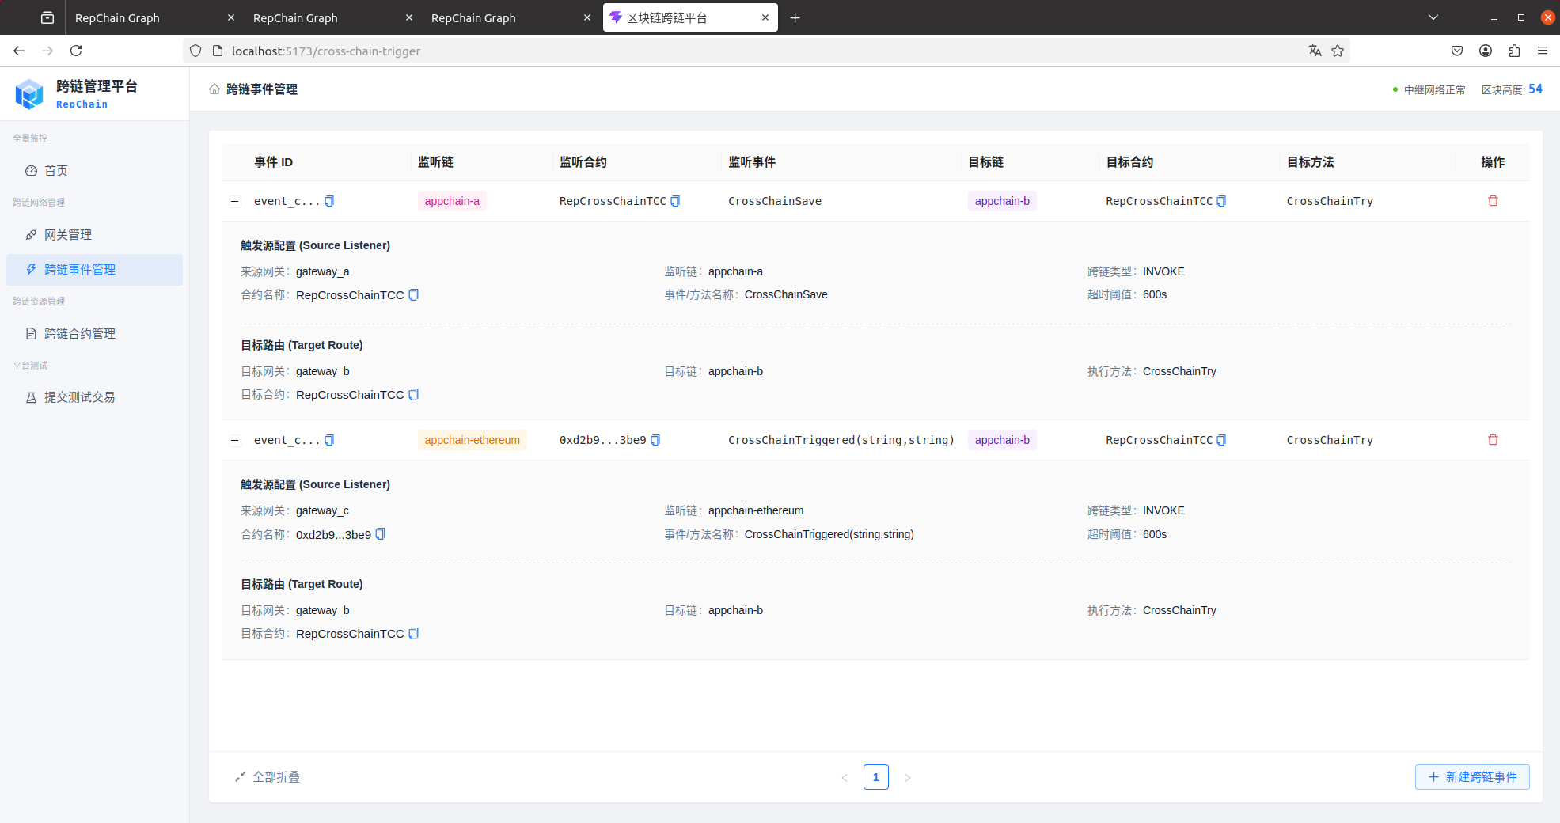Click appchain-b tag in the CrossChainSave row
Screen dimensions: 1560x823
click(1002, 201)
